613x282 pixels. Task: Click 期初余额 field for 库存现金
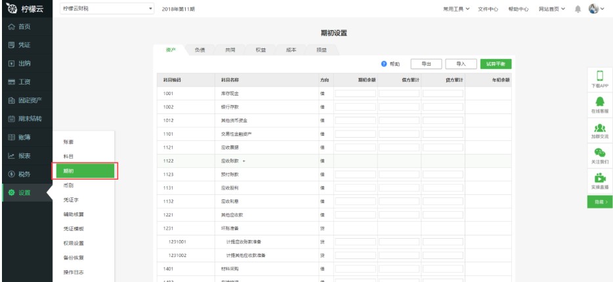(x=355, y=93)
